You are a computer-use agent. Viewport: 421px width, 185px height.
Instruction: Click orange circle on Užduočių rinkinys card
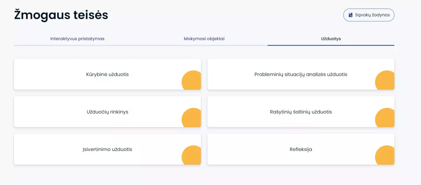coord(192,118)
